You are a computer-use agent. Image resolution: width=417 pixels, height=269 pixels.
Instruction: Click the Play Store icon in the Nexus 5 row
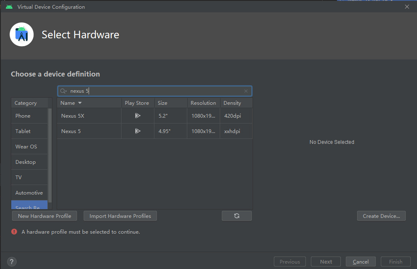[x=137, y=131]
